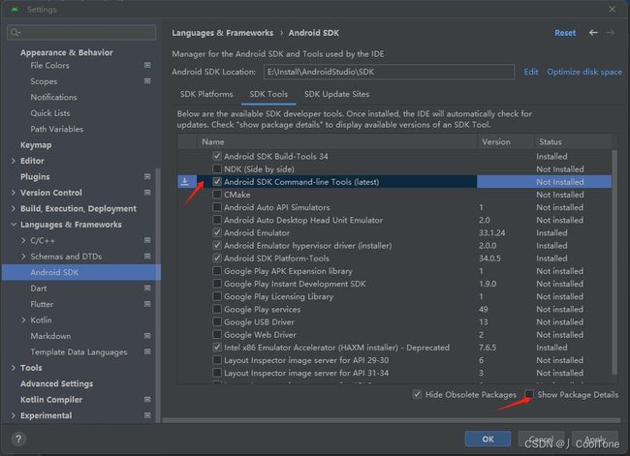The image size is (630, 456).
Task: Expand the Schemas and DTDs node
Action: point(23,257)
